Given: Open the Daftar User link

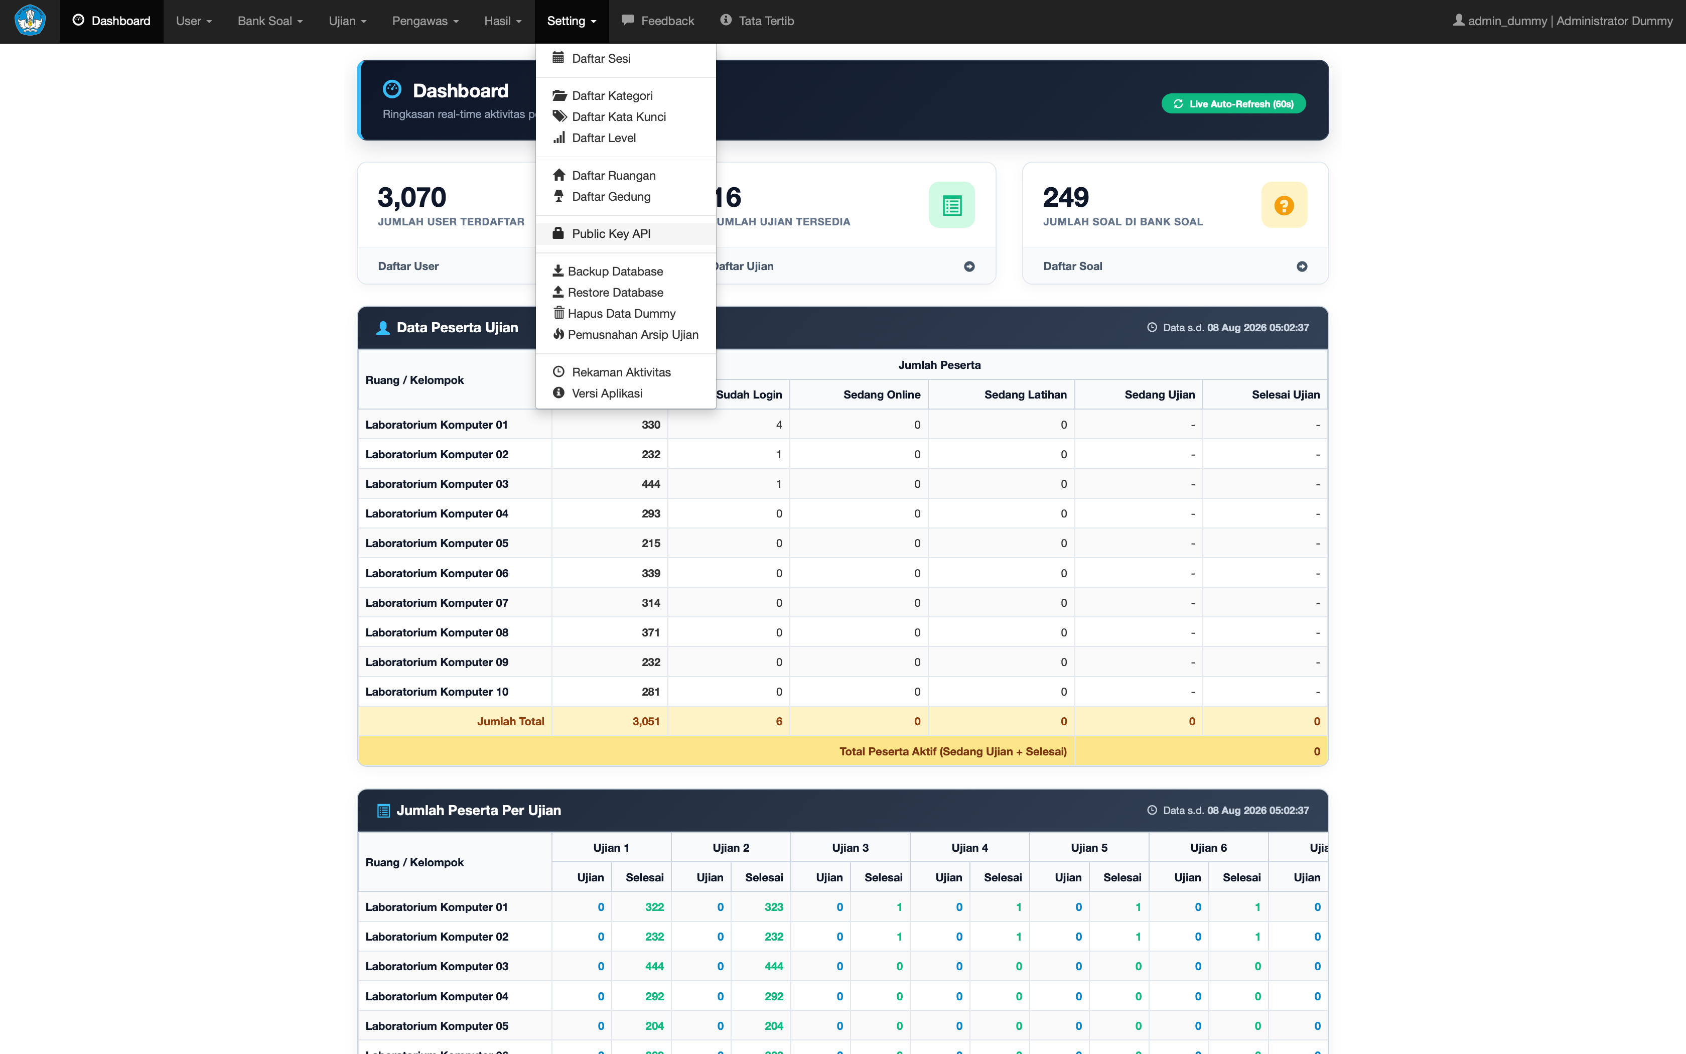Looking at the screenshot, I should [408, 267].
